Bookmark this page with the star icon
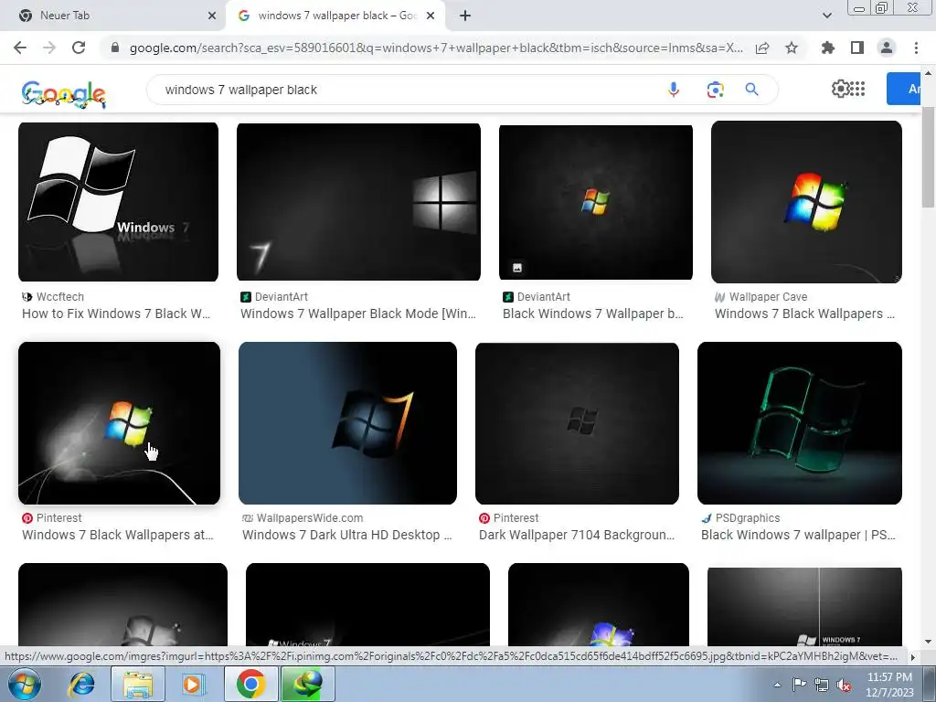The image size is (936, 702). [792, 48]
